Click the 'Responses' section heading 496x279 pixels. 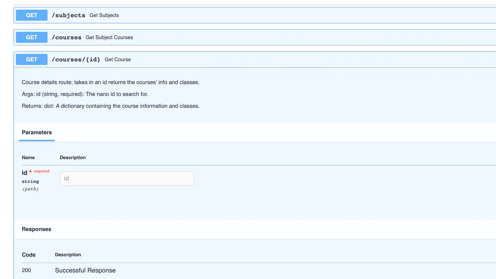tap(37, 229)
